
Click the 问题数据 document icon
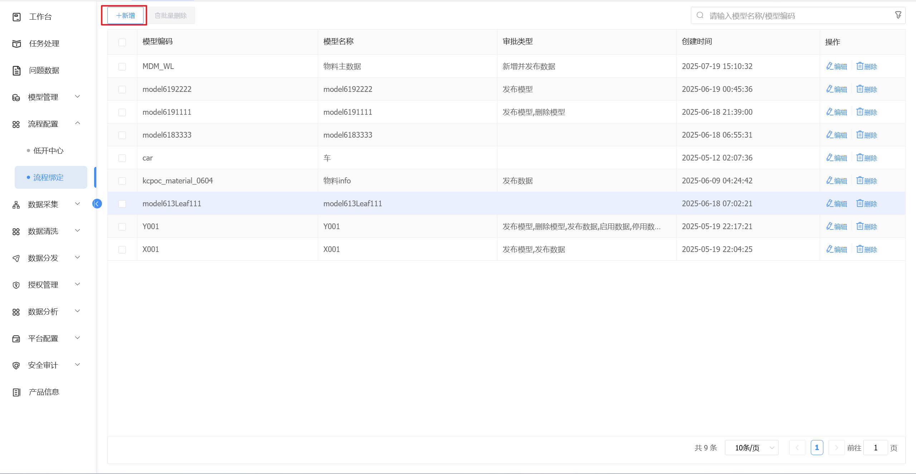[16, 70]
